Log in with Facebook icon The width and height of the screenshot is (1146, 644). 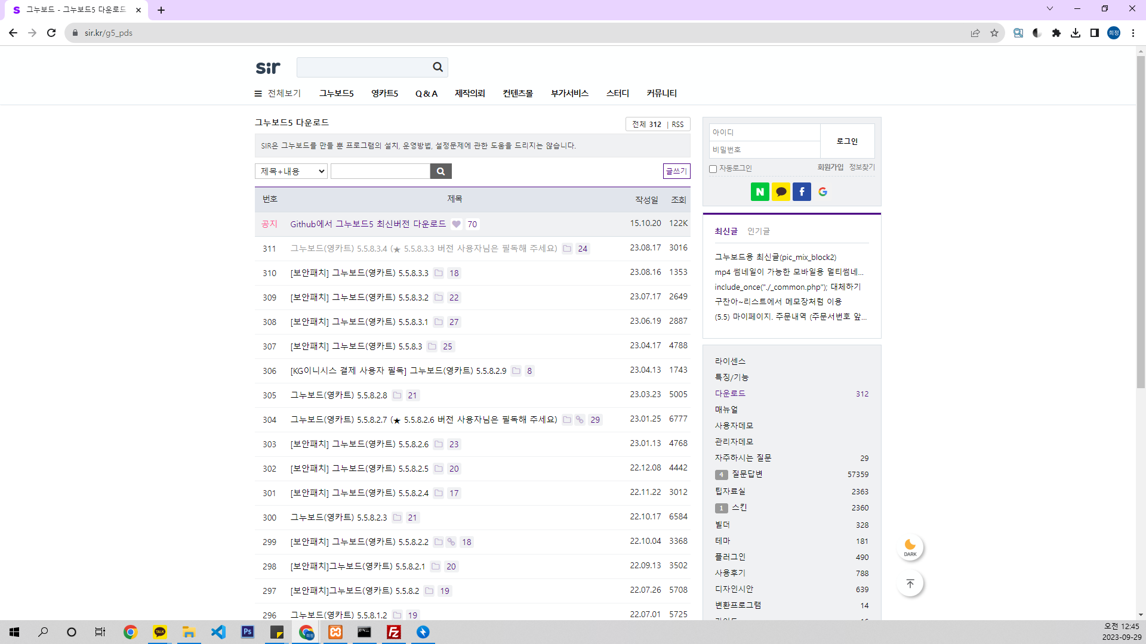click(x=802, y=192)
